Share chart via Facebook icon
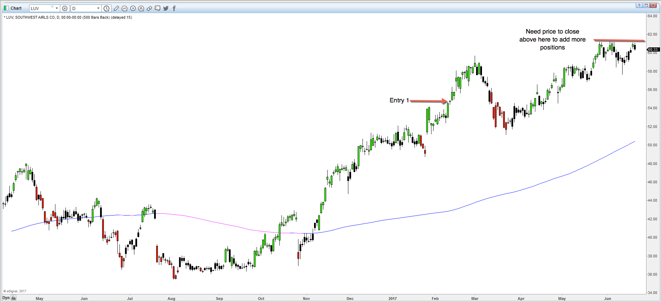 (174, 8)
